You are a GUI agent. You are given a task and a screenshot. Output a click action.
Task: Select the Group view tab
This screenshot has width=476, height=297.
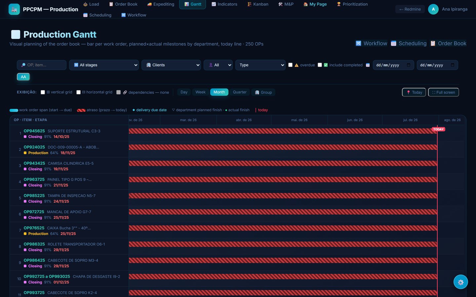tap(263, 92)
